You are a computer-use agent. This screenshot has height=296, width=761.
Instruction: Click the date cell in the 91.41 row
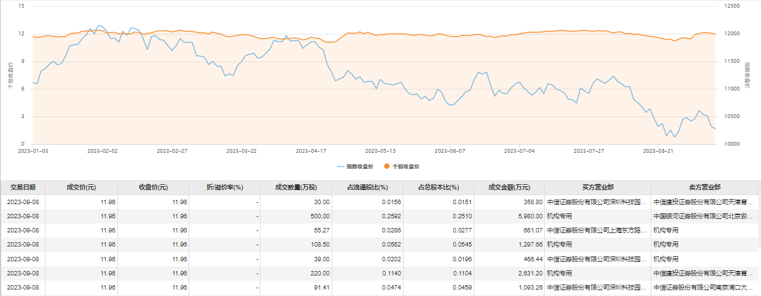(23, 288)
